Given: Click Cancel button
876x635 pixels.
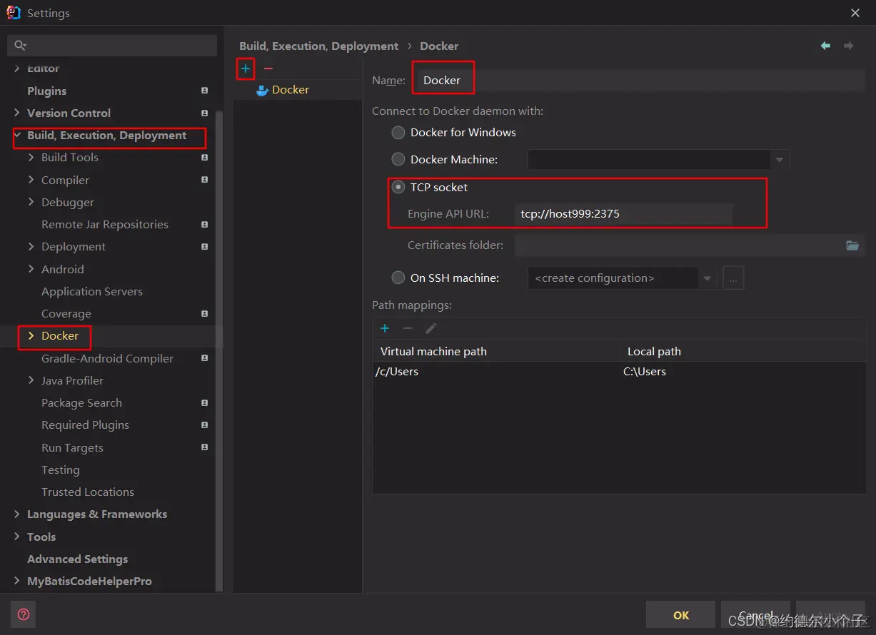Looking at the screenshot, I should [756, 615].
